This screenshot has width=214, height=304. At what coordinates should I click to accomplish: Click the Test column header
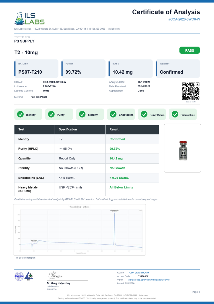click(35, 129)
